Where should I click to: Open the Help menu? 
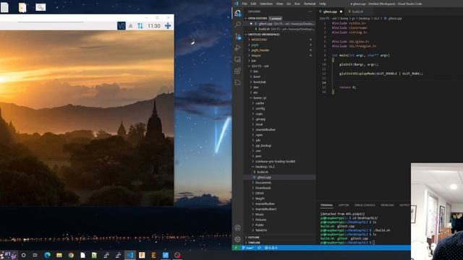pyautogui.click(x=323, y=4)
